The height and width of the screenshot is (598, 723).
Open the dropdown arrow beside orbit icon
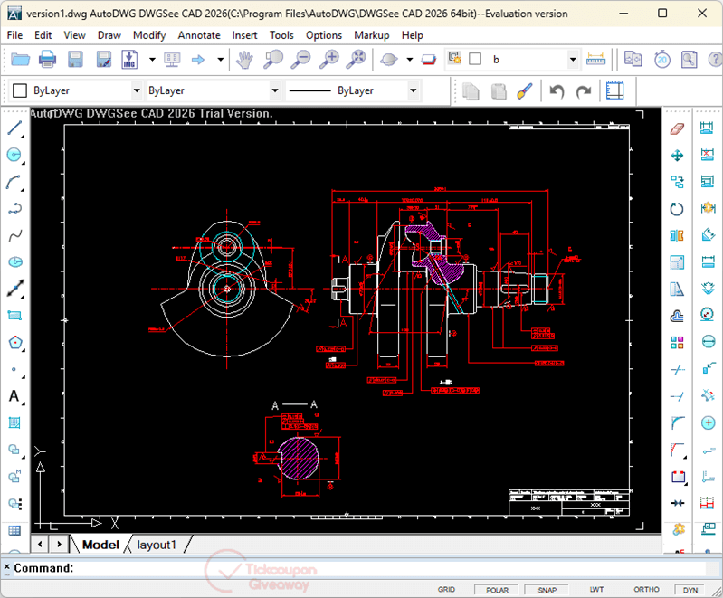409,60
